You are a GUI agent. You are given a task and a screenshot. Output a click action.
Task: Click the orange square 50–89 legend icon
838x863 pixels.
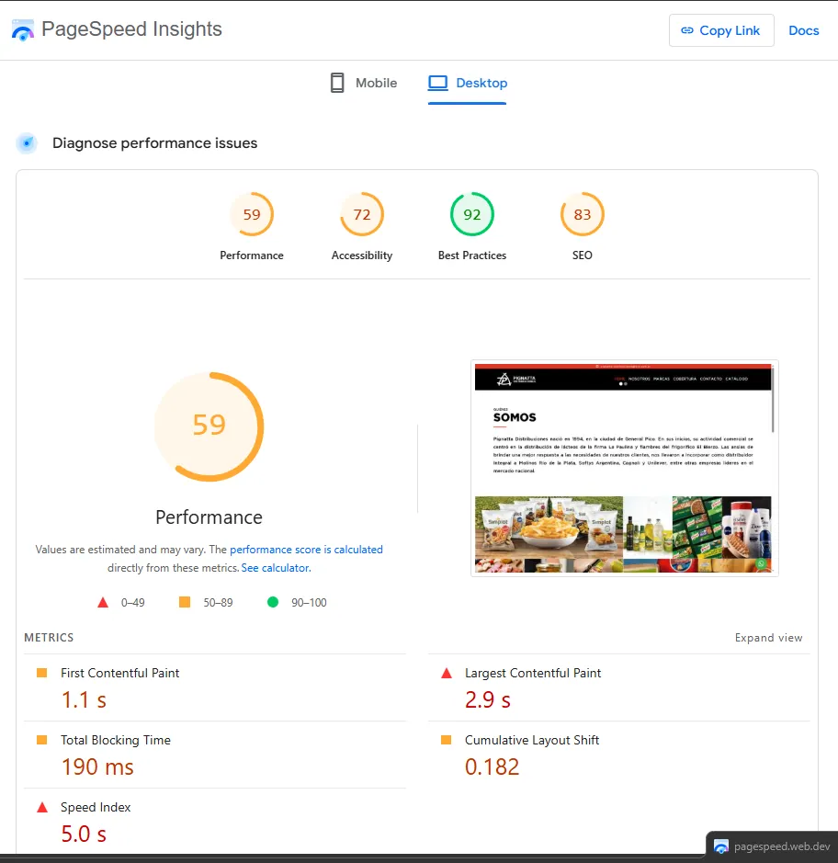pos(185,602)
